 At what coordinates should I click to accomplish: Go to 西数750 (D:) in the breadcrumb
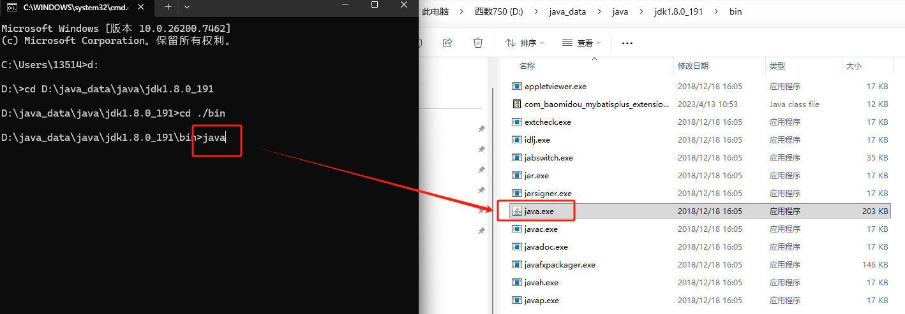click(x=498, y=12)
